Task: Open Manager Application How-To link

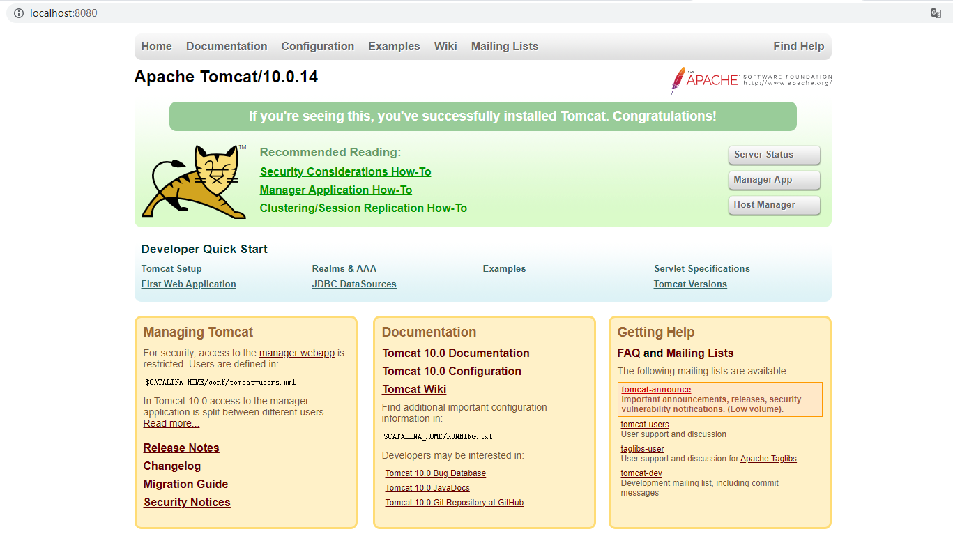Action: click(x=336, y=190)
